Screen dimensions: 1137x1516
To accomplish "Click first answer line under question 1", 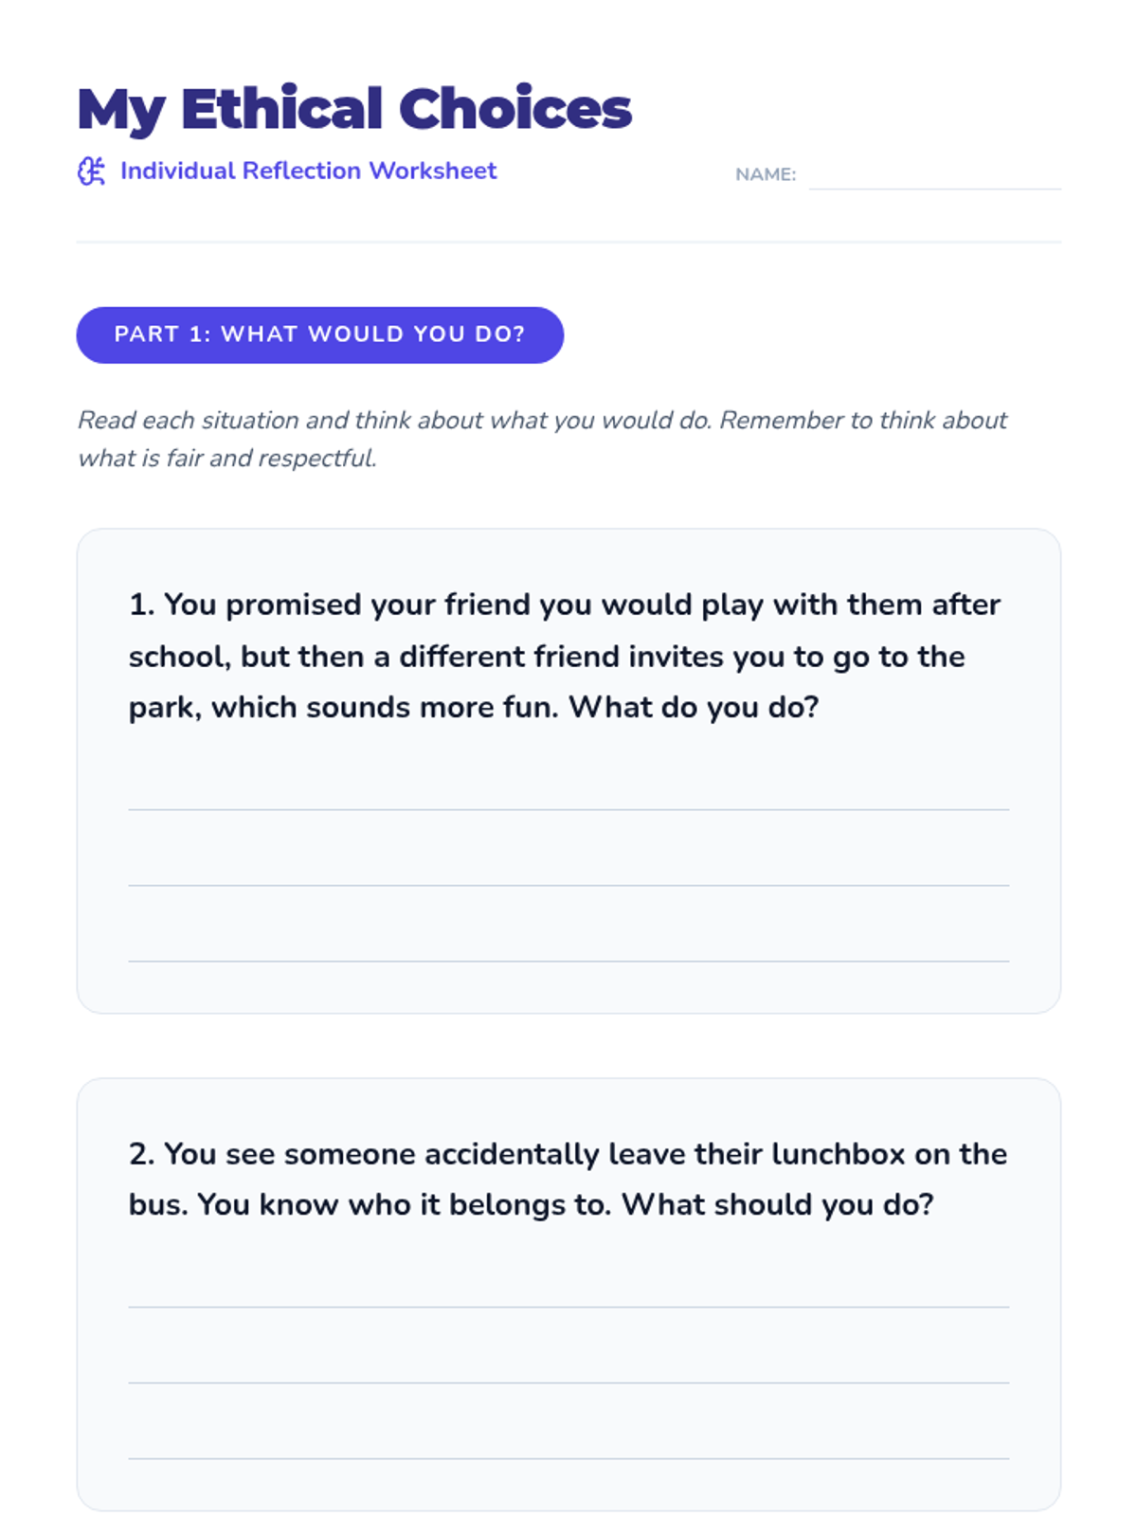I will pos(568,809).
